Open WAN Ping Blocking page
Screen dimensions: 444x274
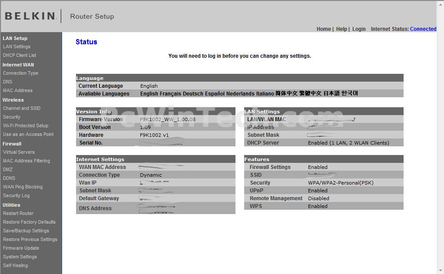pyautogui.click(x=23, y=187)
